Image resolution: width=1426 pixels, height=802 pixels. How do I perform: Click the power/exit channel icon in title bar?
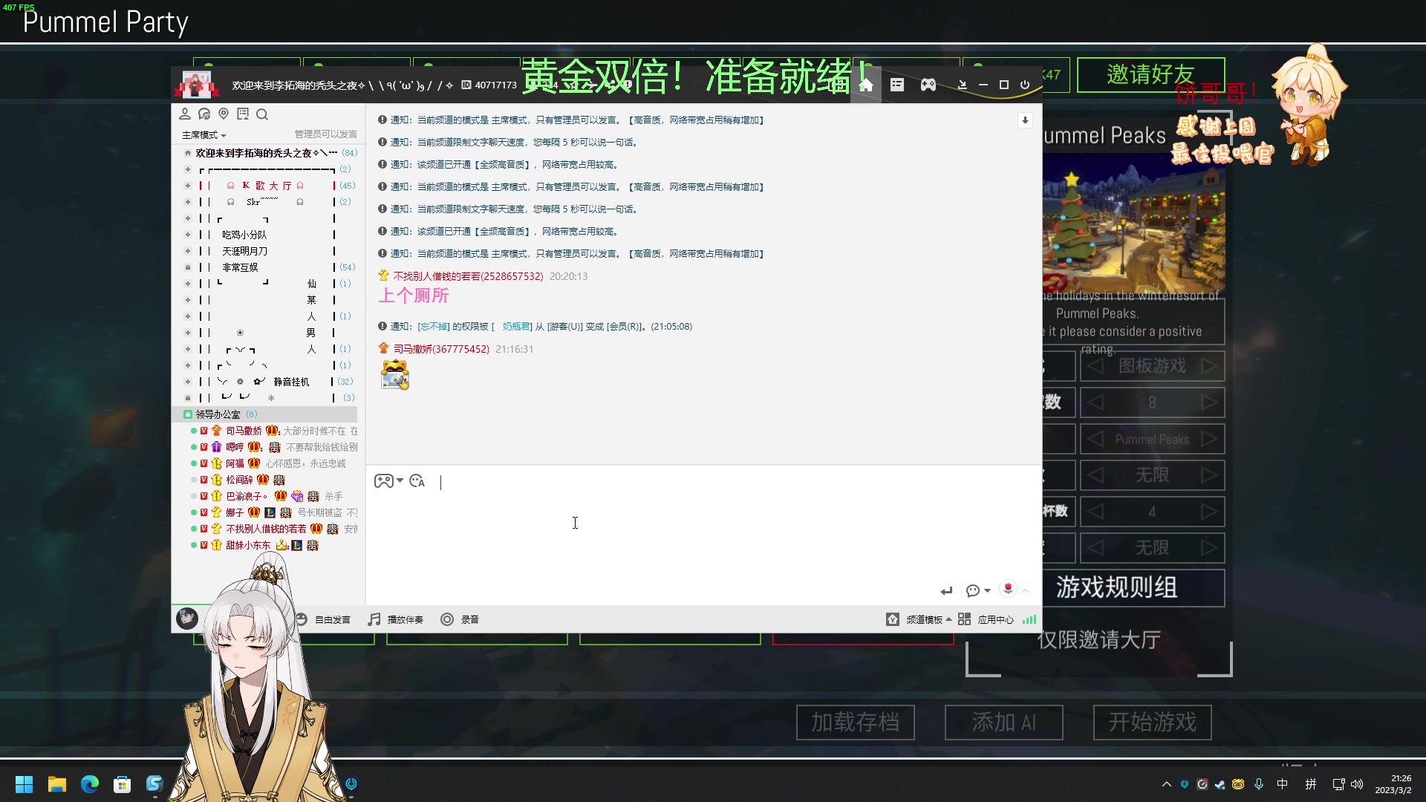(x=1025, y=85)
